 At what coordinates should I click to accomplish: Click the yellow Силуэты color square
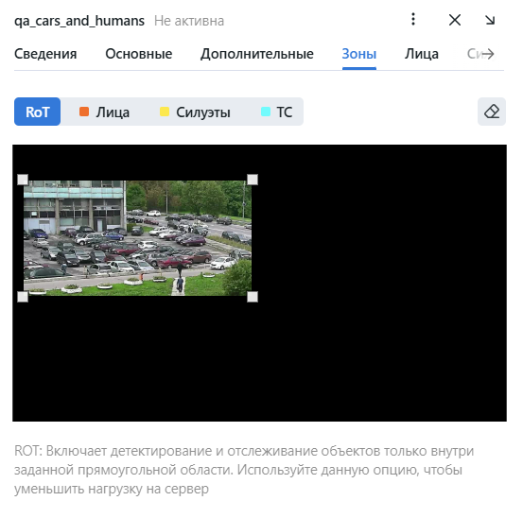pyautogui.click(x=165, y=112)
